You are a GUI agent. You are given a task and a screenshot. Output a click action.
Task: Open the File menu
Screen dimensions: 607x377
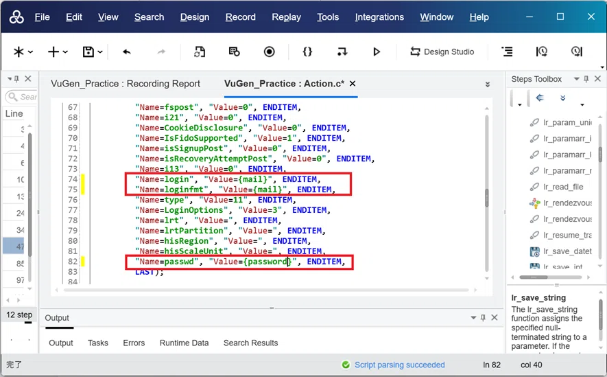[x=43, y=17]
